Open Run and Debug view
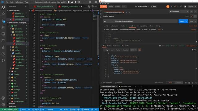 point(3,27)
